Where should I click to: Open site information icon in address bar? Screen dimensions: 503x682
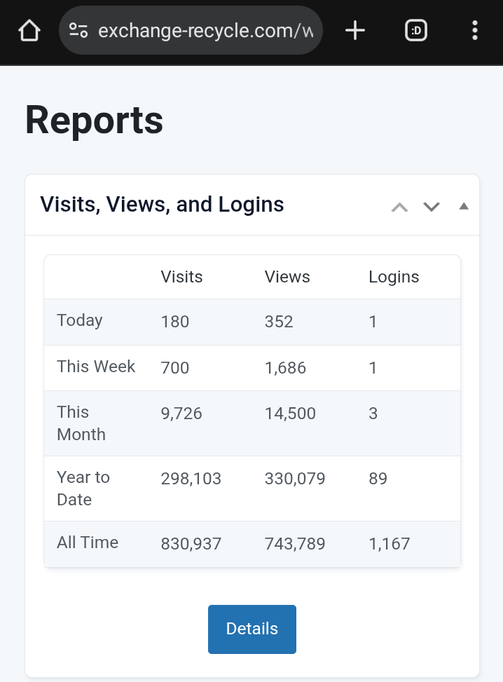click(x=78, y=30)
